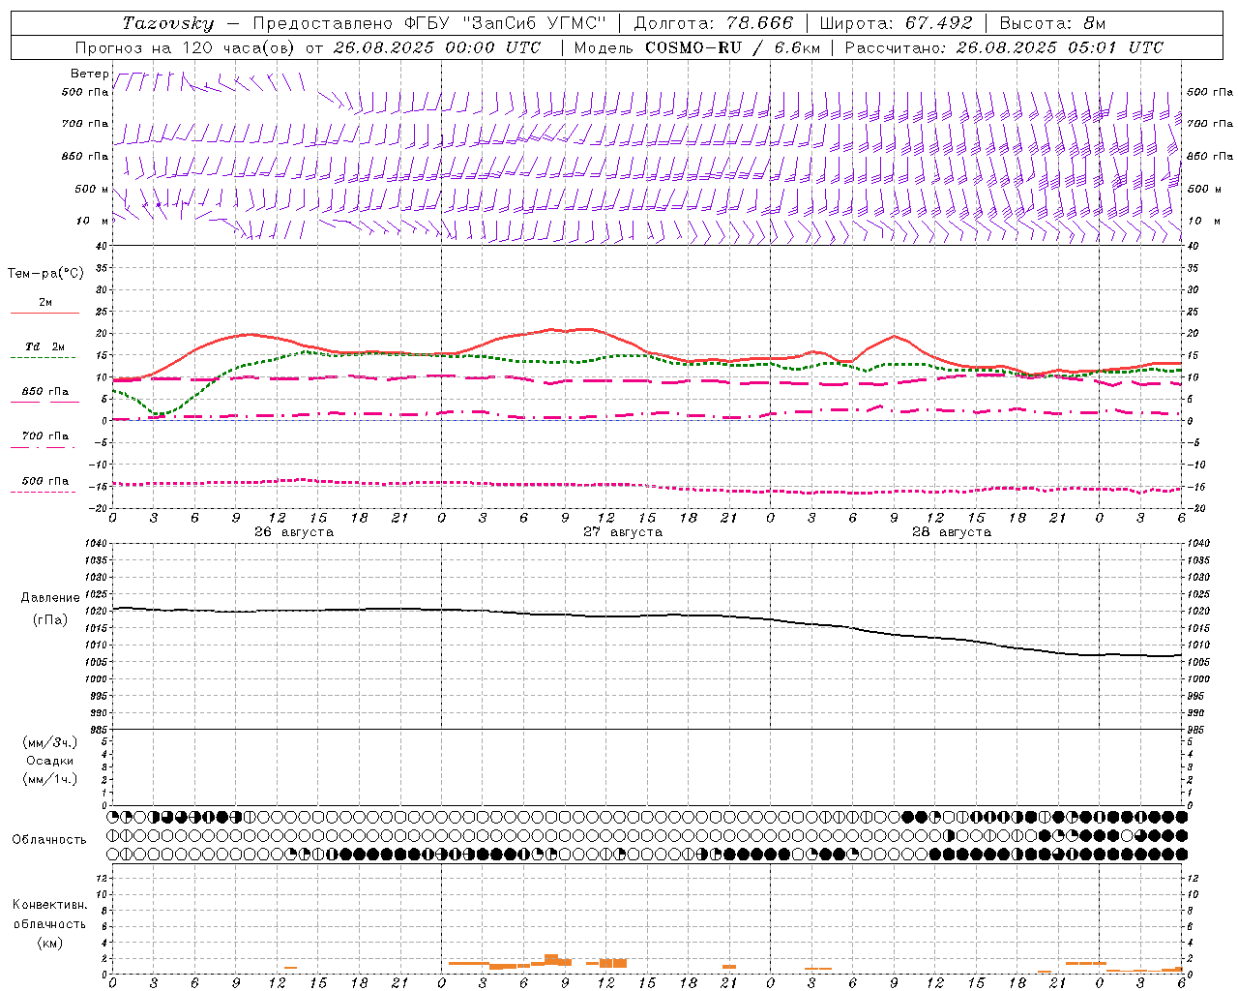The height and width of the screenshot is (991, 1238).
Task: Click the "Модель COSMO-RU / 6.6км" text
Action: (x=696, y=47)
